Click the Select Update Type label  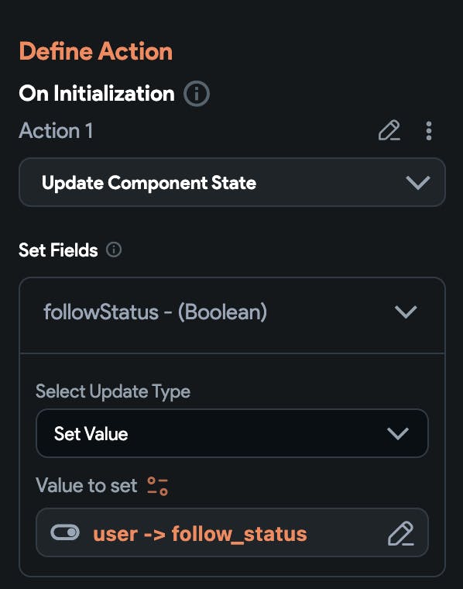point(113,391)
